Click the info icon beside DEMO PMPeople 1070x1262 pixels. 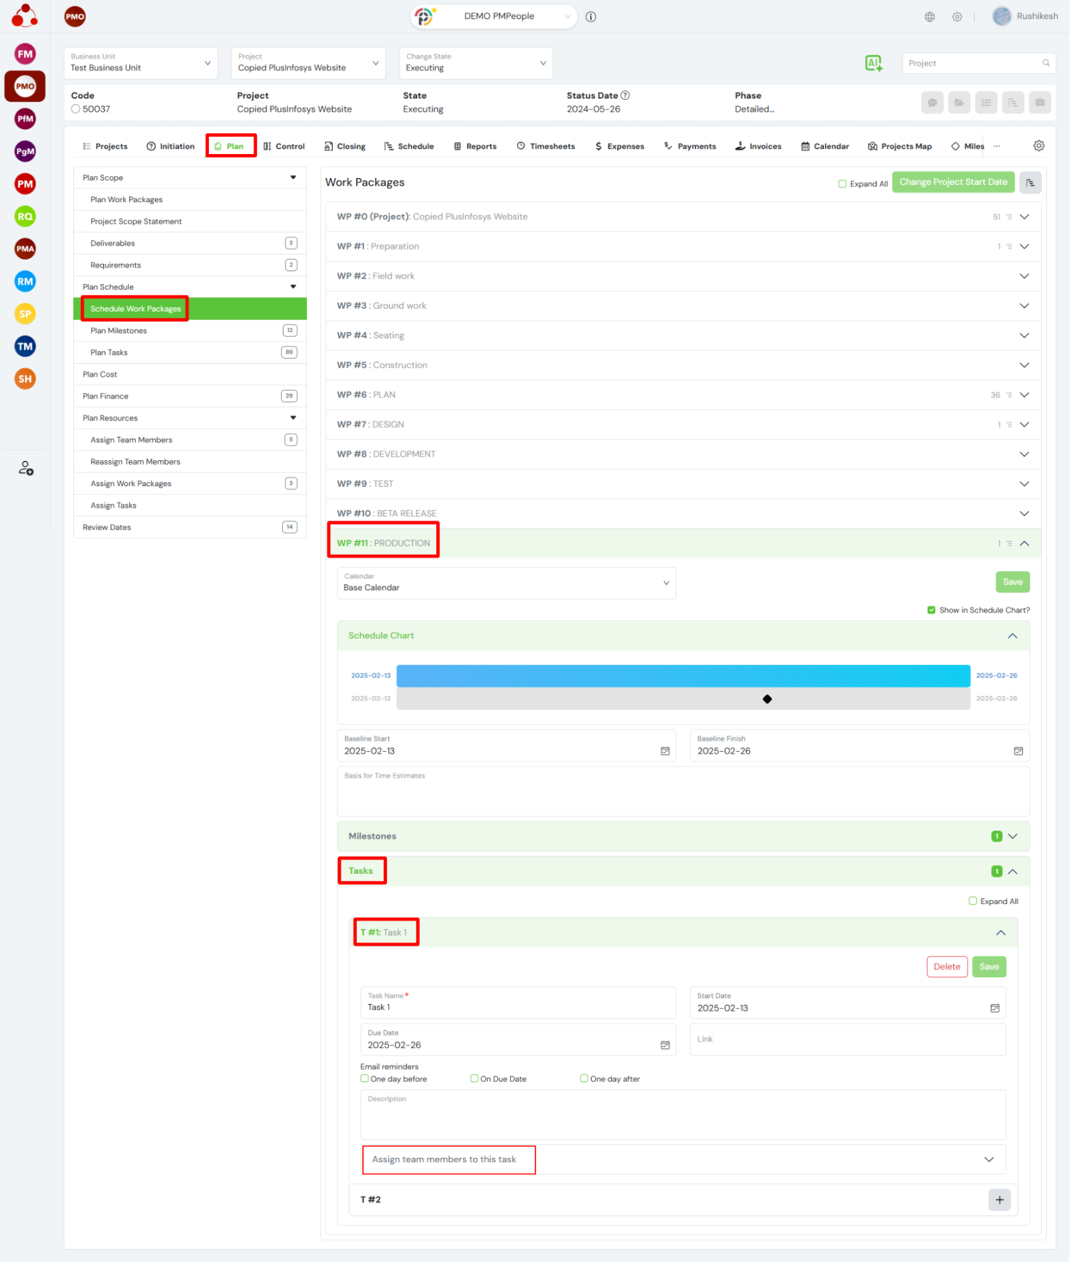pyautogui.click(x=591, y=17)
